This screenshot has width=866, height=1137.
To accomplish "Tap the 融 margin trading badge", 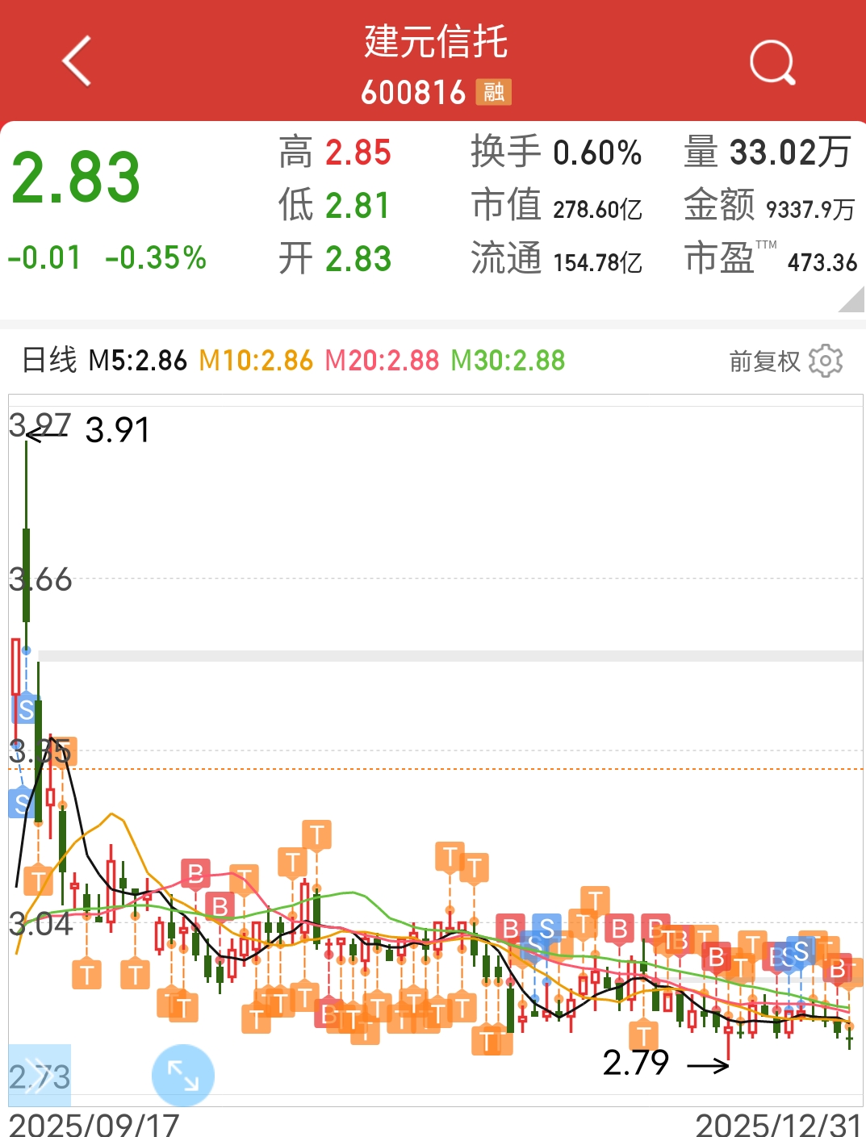I will 494,92.
